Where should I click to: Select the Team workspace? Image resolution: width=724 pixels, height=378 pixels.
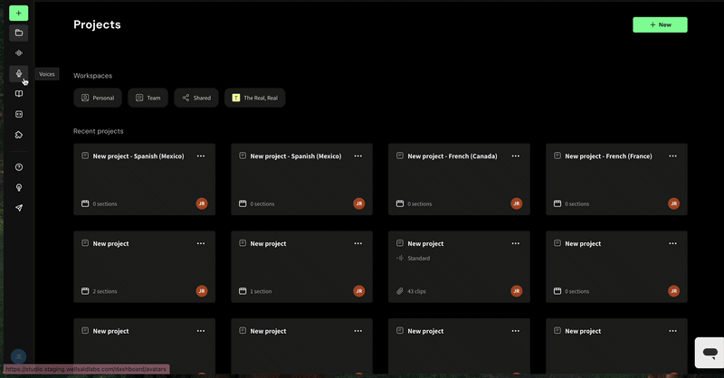(x=148, y=98)
